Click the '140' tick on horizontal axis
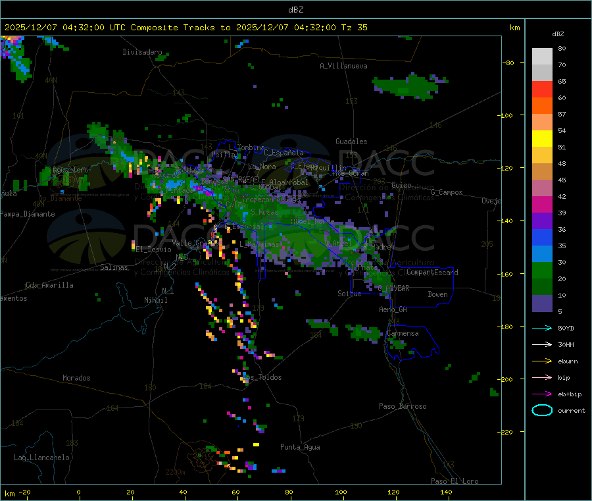This screenshot has width=592, height=501. tap(446, 492)
